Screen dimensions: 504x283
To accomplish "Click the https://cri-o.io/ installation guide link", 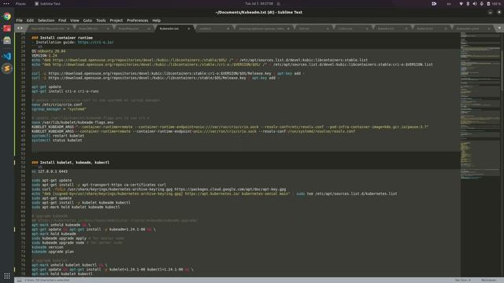I will 95,42.
